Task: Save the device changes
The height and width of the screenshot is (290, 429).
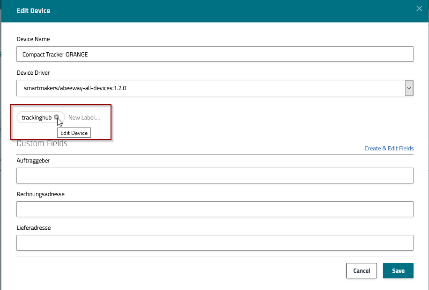Action: pos(398,271)
